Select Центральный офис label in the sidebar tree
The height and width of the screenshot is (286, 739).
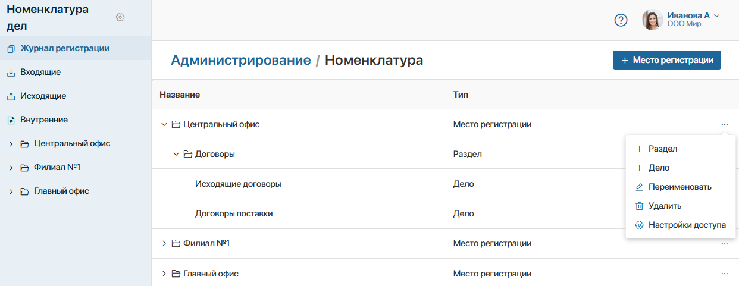[72, 143]
